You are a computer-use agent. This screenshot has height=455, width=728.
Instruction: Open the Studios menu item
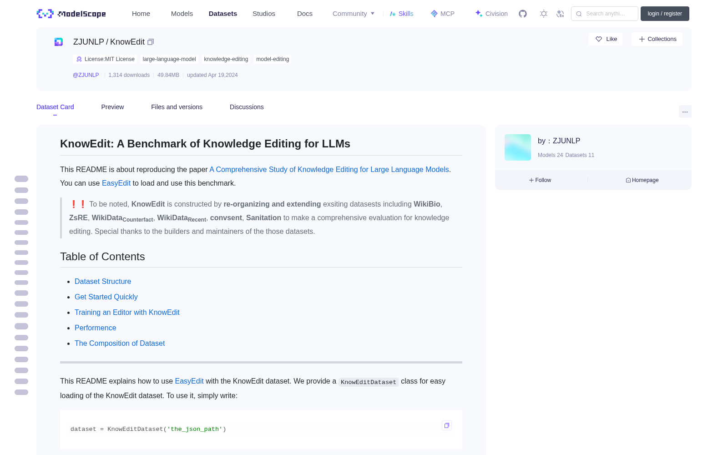click(x=264, y=14)
